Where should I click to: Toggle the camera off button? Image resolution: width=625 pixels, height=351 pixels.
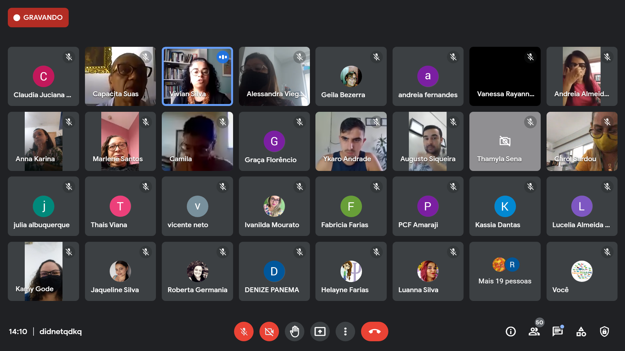269,331
